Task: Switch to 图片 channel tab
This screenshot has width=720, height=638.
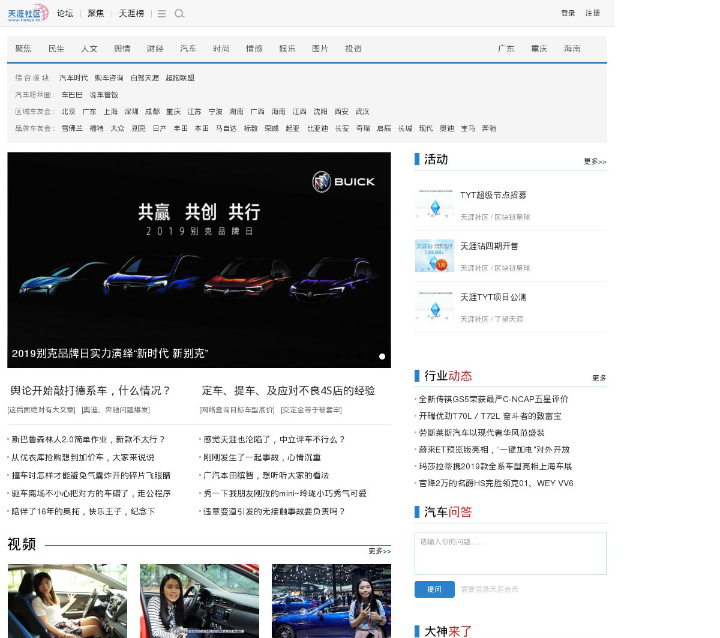Action: (x=320, y=49)
